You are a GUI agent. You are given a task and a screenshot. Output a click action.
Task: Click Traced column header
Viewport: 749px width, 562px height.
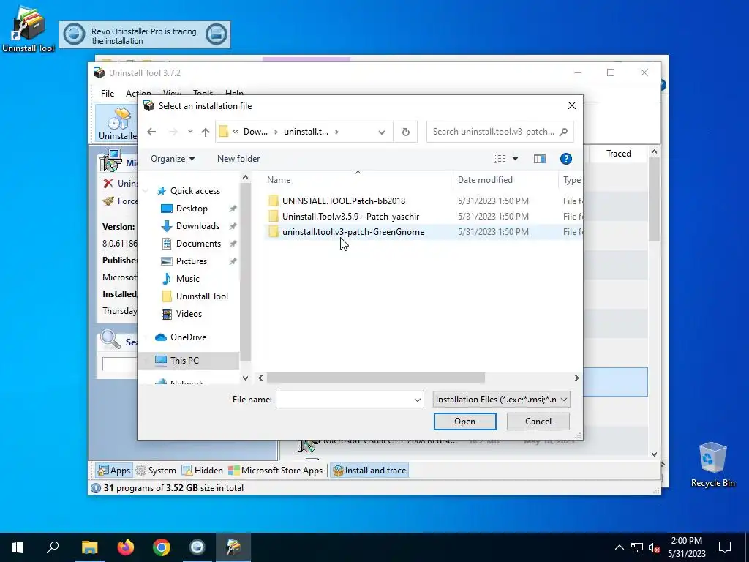pyautogui.click(x=619, y=154)
